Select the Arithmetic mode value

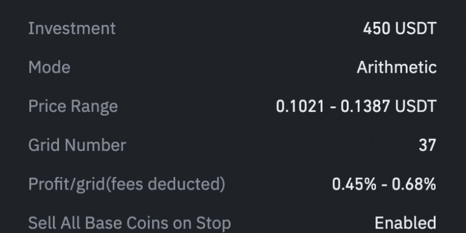tap(396, 68)
